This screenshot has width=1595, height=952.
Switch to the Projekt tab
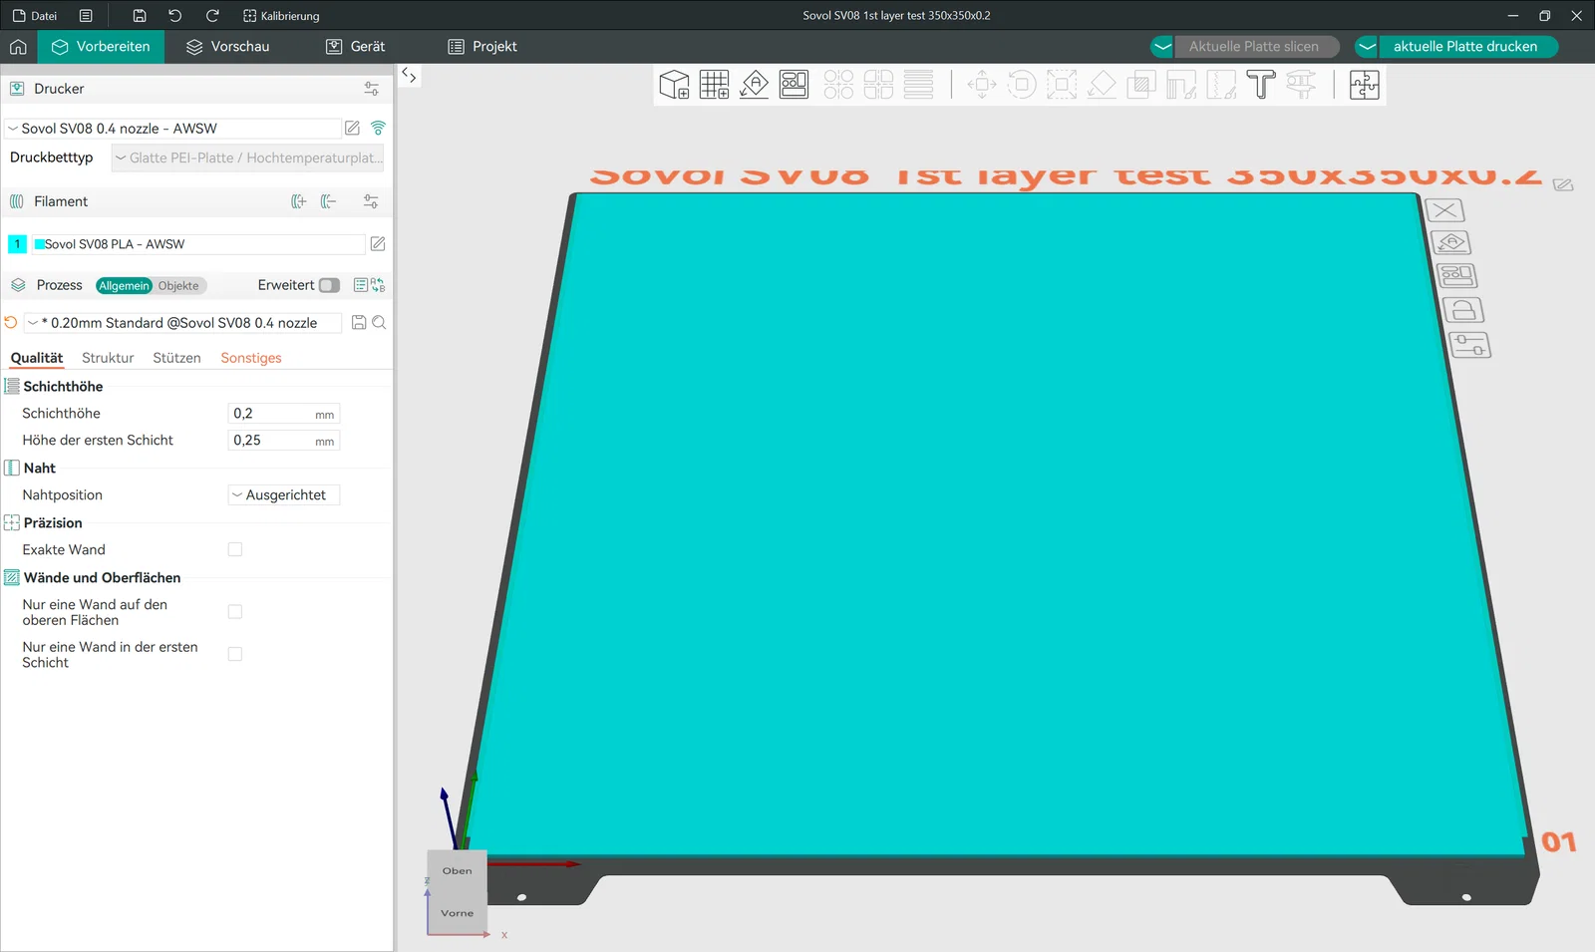point(482,47)
